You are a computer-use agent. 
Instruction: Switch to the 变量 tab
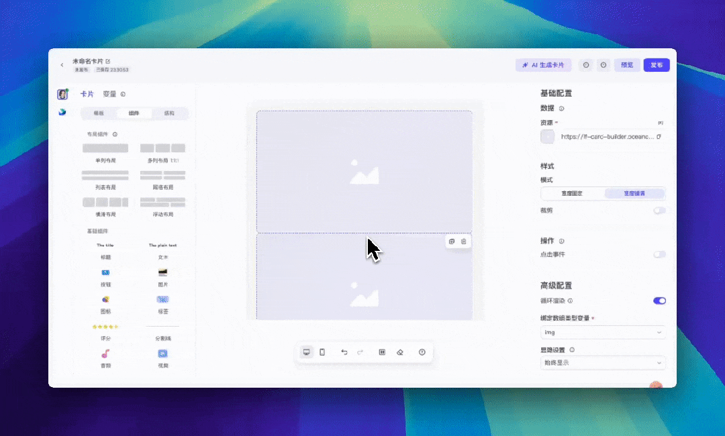pos(109,94)
